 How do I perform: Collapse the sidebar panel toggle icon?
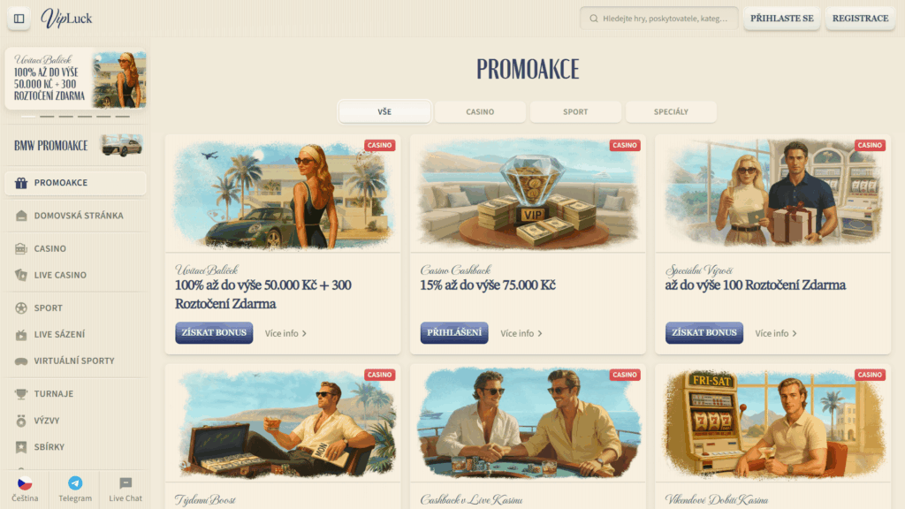(19, 19)
